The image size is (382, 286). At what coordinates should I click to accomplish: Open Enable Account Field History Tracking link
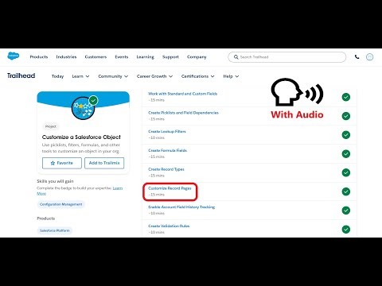(181, 207)
